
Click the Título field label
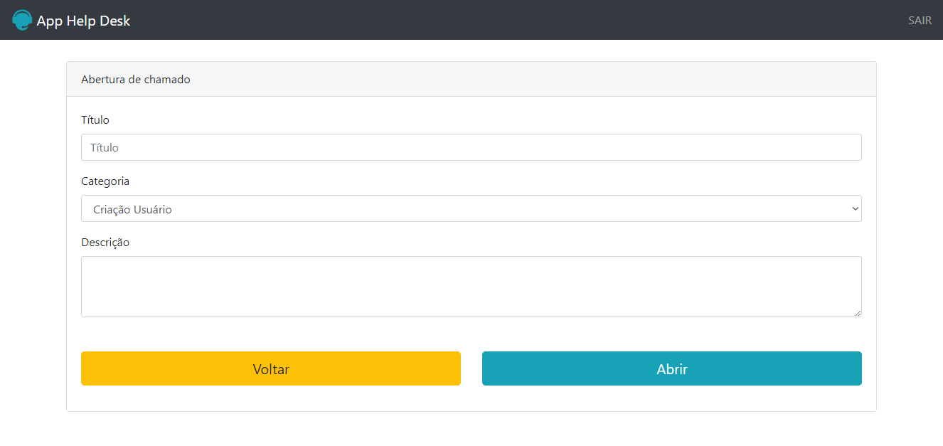click(95, 120)
